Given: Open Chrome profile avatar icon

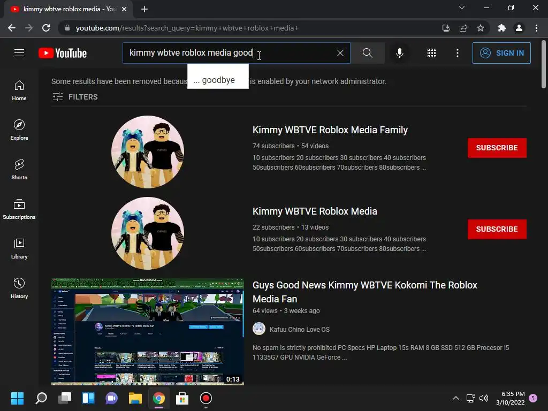Looking at the screenshot, I should click(519, 28).
